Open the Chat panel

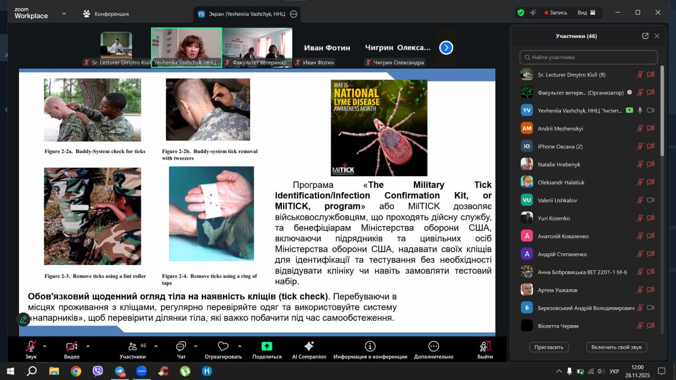[181, 346]
